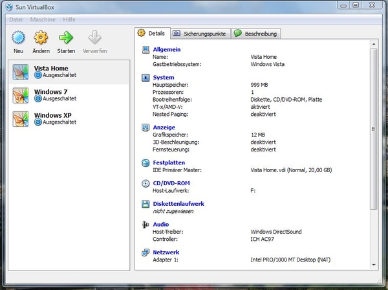388x290 pixels.
Task: Click the Windows 7 OS icon
Action: [x=21, y=95]
